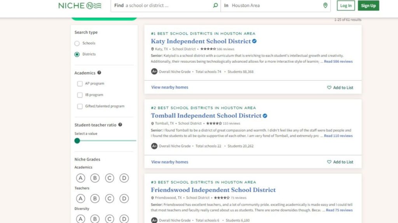The width and height of the screenshot is (398, 223).
Task: Click the heart icon for Katy ISD
Action: click(x=329, y=87)
